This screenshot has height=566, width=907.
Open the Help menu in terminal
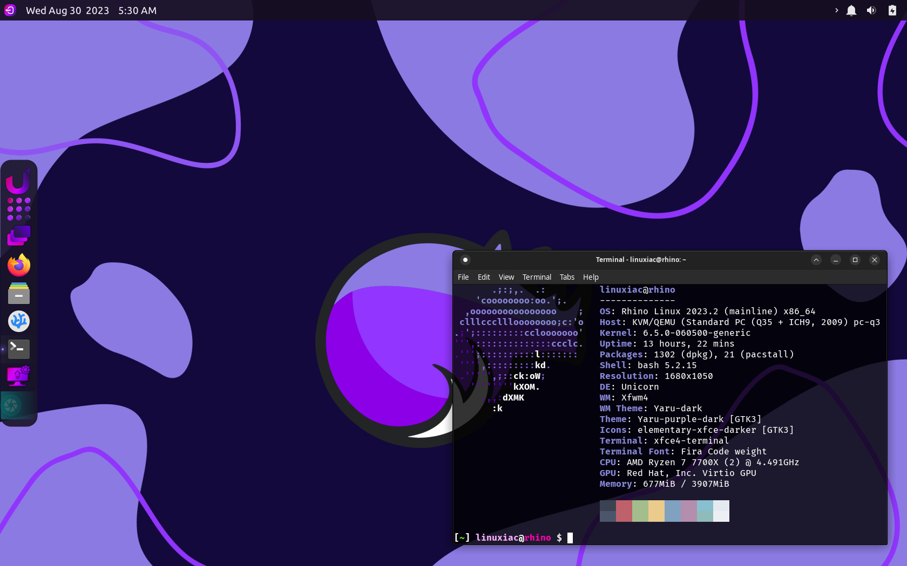591,277
